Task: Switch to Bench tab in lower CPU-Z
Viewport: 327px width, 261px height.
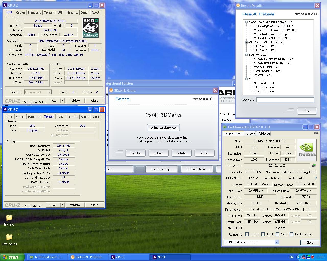Action: 85,117
